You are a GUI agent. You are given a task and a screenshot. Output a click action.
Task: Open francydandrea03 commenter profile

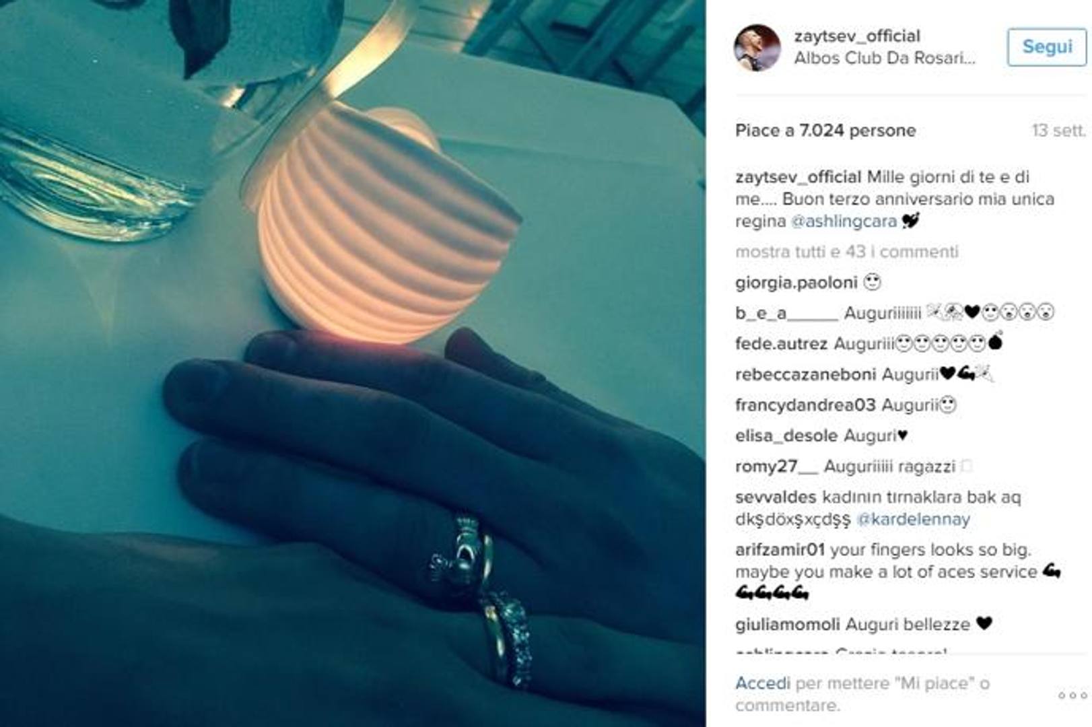point(805,405)
